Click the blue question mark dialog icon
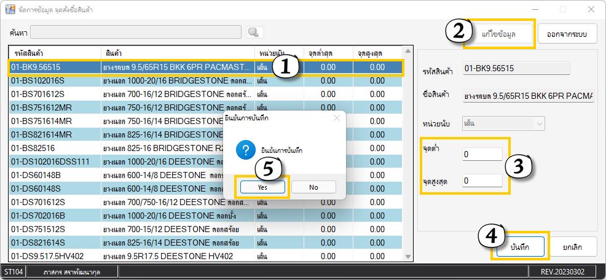 [x=246, y=150]
